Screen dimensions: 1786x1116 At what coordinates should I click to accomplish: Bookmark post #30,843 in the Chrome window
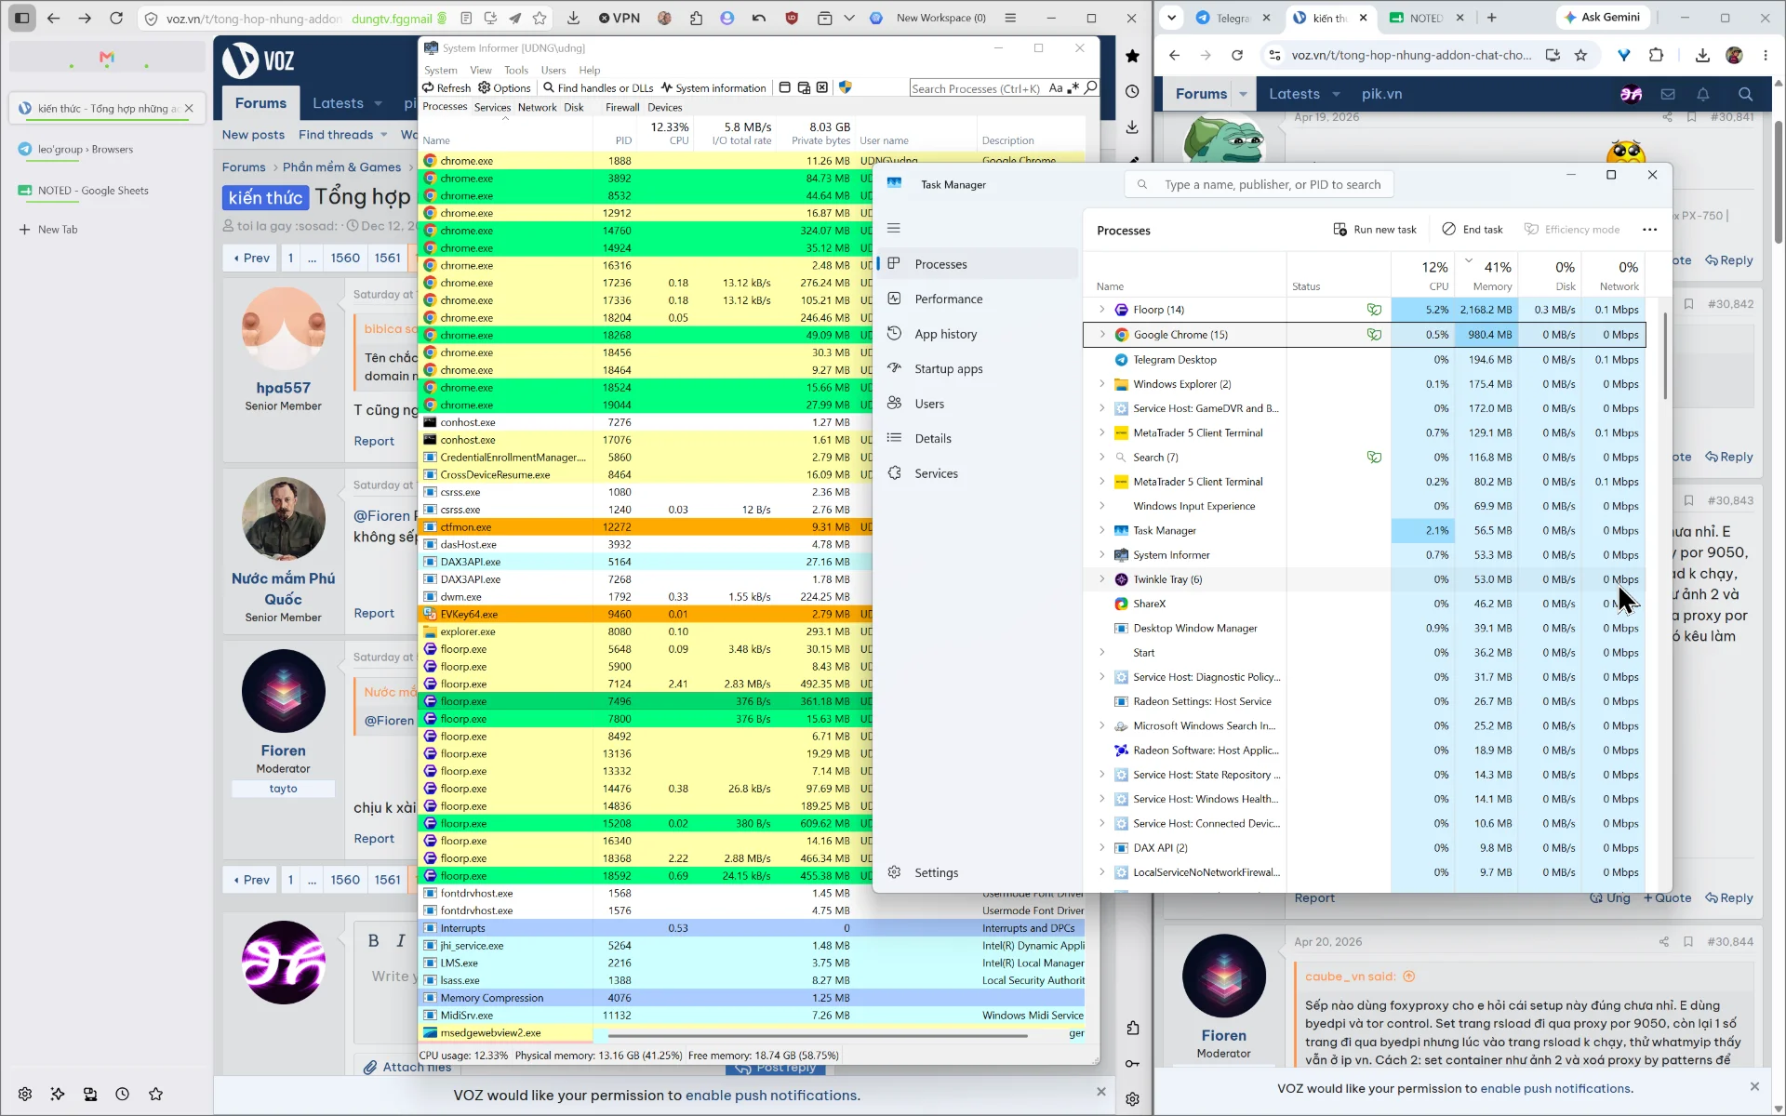click(x=1688, y=500)
